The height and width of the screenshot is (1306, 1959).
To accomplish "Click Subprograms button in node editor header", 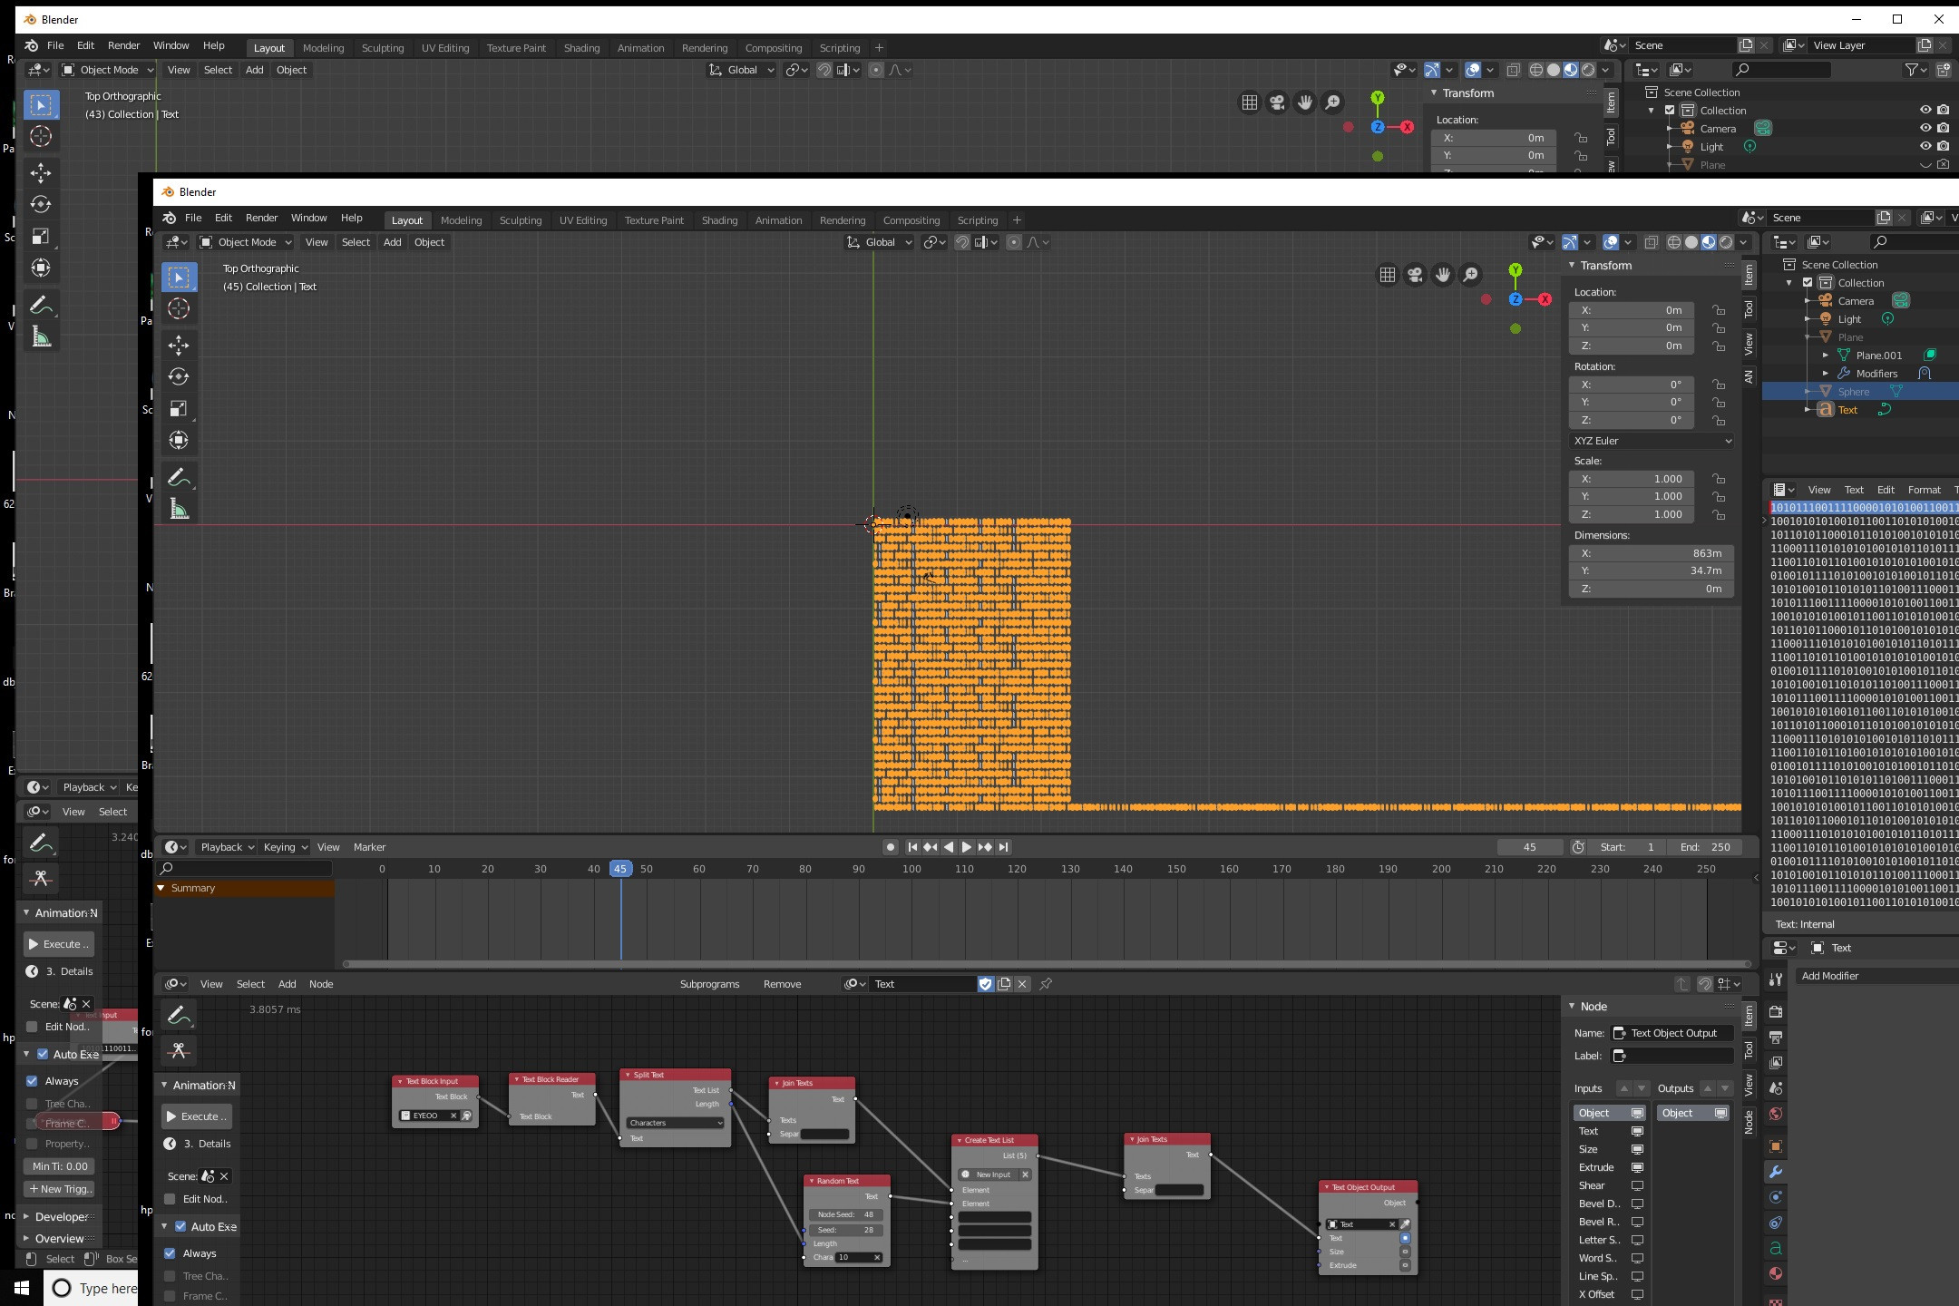I will point(709,984).
